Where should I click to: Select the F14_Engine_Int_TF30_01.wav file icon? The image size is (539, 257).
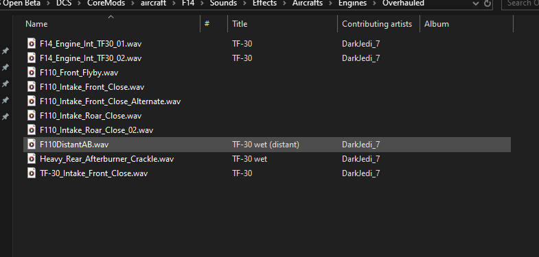[x=32, y=44]
